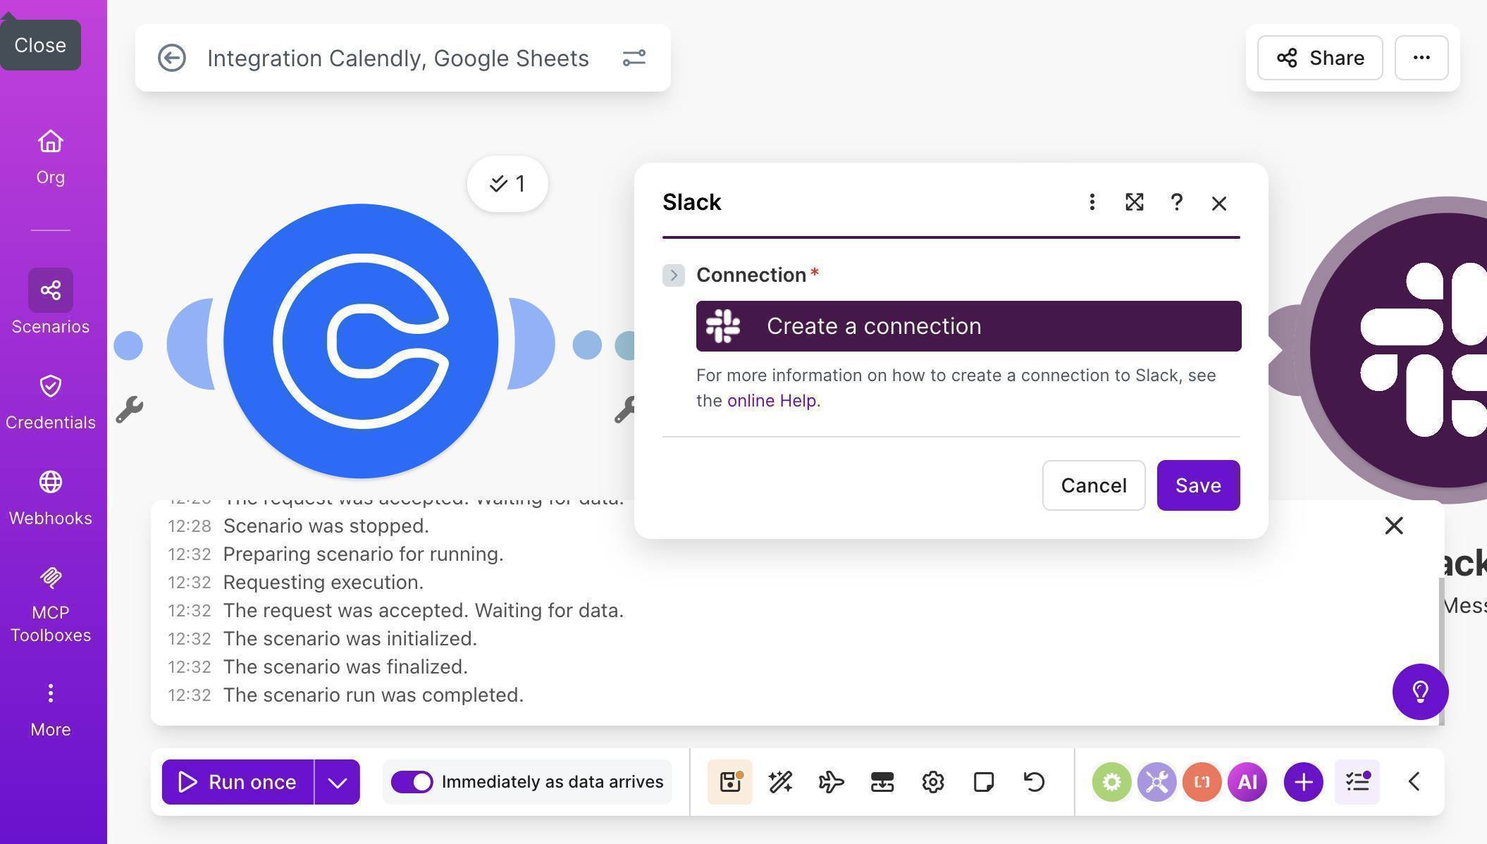Image resolution: width=1487 pixels, height=844 pixels.
Task: Expand the Run once dropdown arrow
Action: pos(337,781)
